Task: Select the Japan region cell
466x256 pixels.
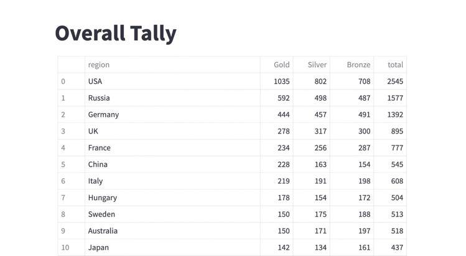Action: coord(172,247)
